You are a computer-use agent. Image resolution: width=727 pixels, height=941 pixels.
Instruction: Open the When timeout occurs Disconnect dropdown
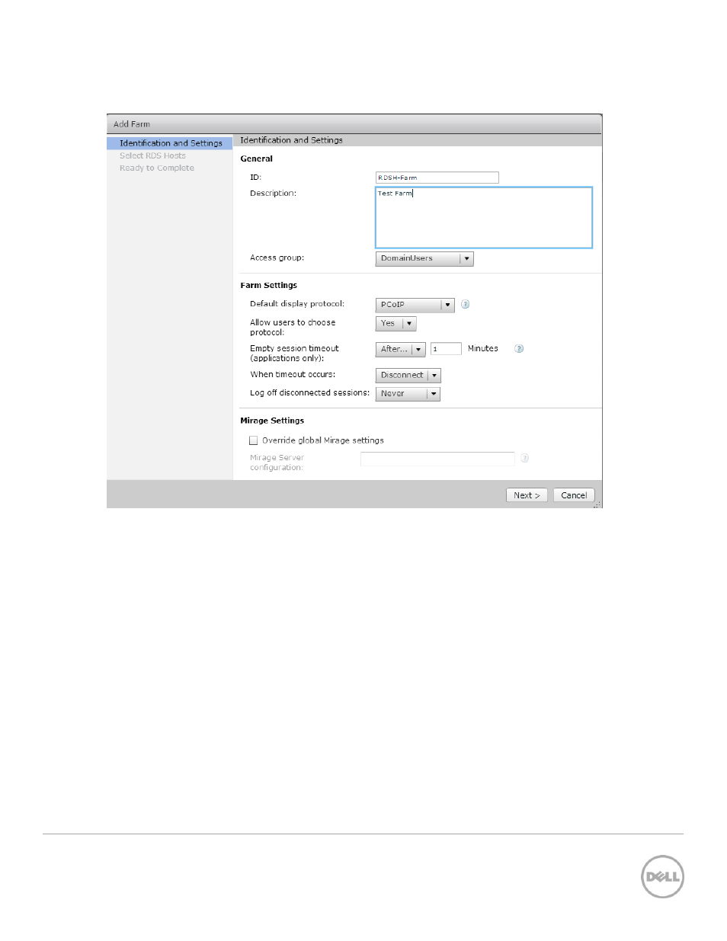pos(408,376)
